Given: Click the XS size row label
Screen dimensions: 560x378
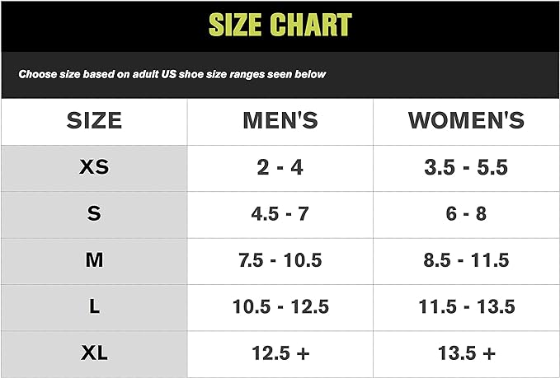Looking at the screenshot, I should (x=94, y=168).
